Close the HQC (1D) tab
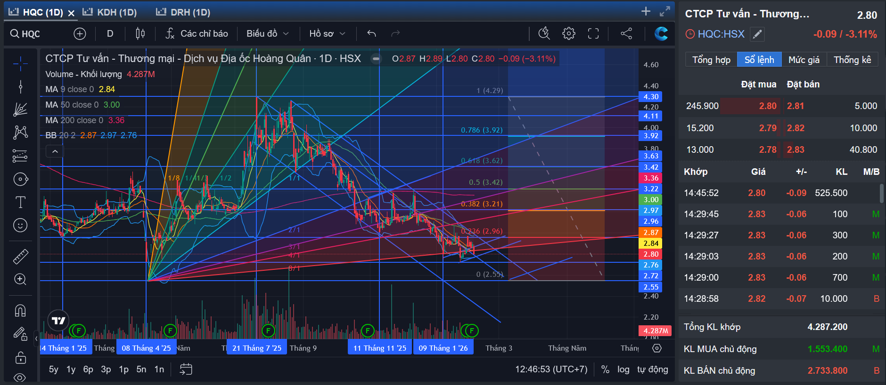This screenshot has width=886, height=385. pos(71,13)
